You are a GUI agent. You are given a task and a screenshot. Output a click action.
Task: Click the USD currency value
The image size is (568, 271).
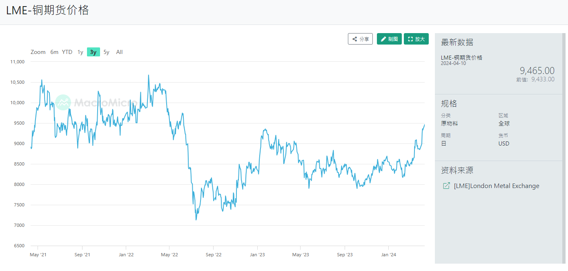point(503,143)
